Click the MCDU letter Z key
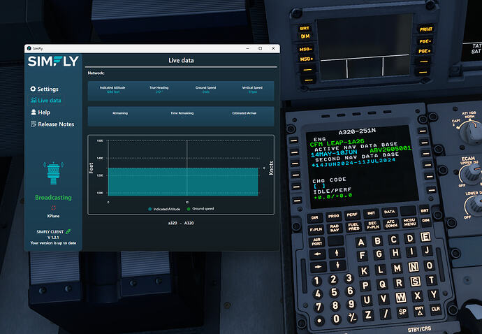 [x=368, y=315]
